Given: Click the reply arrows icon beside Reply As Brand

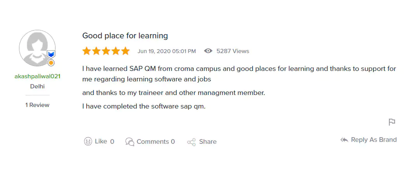Looking at the screenshot, I should (344, 140).
